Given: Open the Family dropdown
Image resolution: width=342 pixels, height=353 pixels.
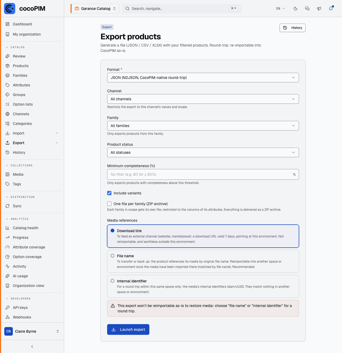Looking at the screenshot, I should coord(203,126).
